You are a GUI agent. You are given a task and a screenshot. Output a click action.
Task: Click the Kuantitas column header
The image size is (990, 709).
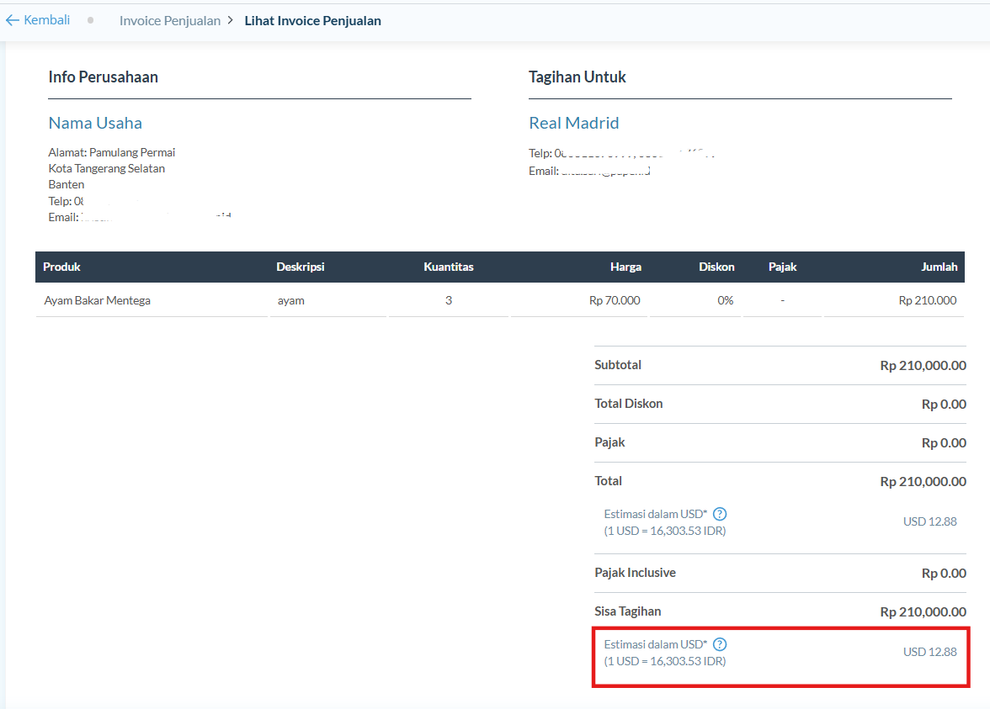[x=448, y=267]
